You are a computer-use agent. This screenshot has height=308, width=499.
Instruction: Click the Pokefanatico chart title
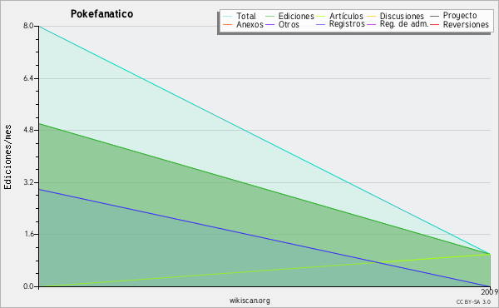pyautogui.click(x=101, y=14)
